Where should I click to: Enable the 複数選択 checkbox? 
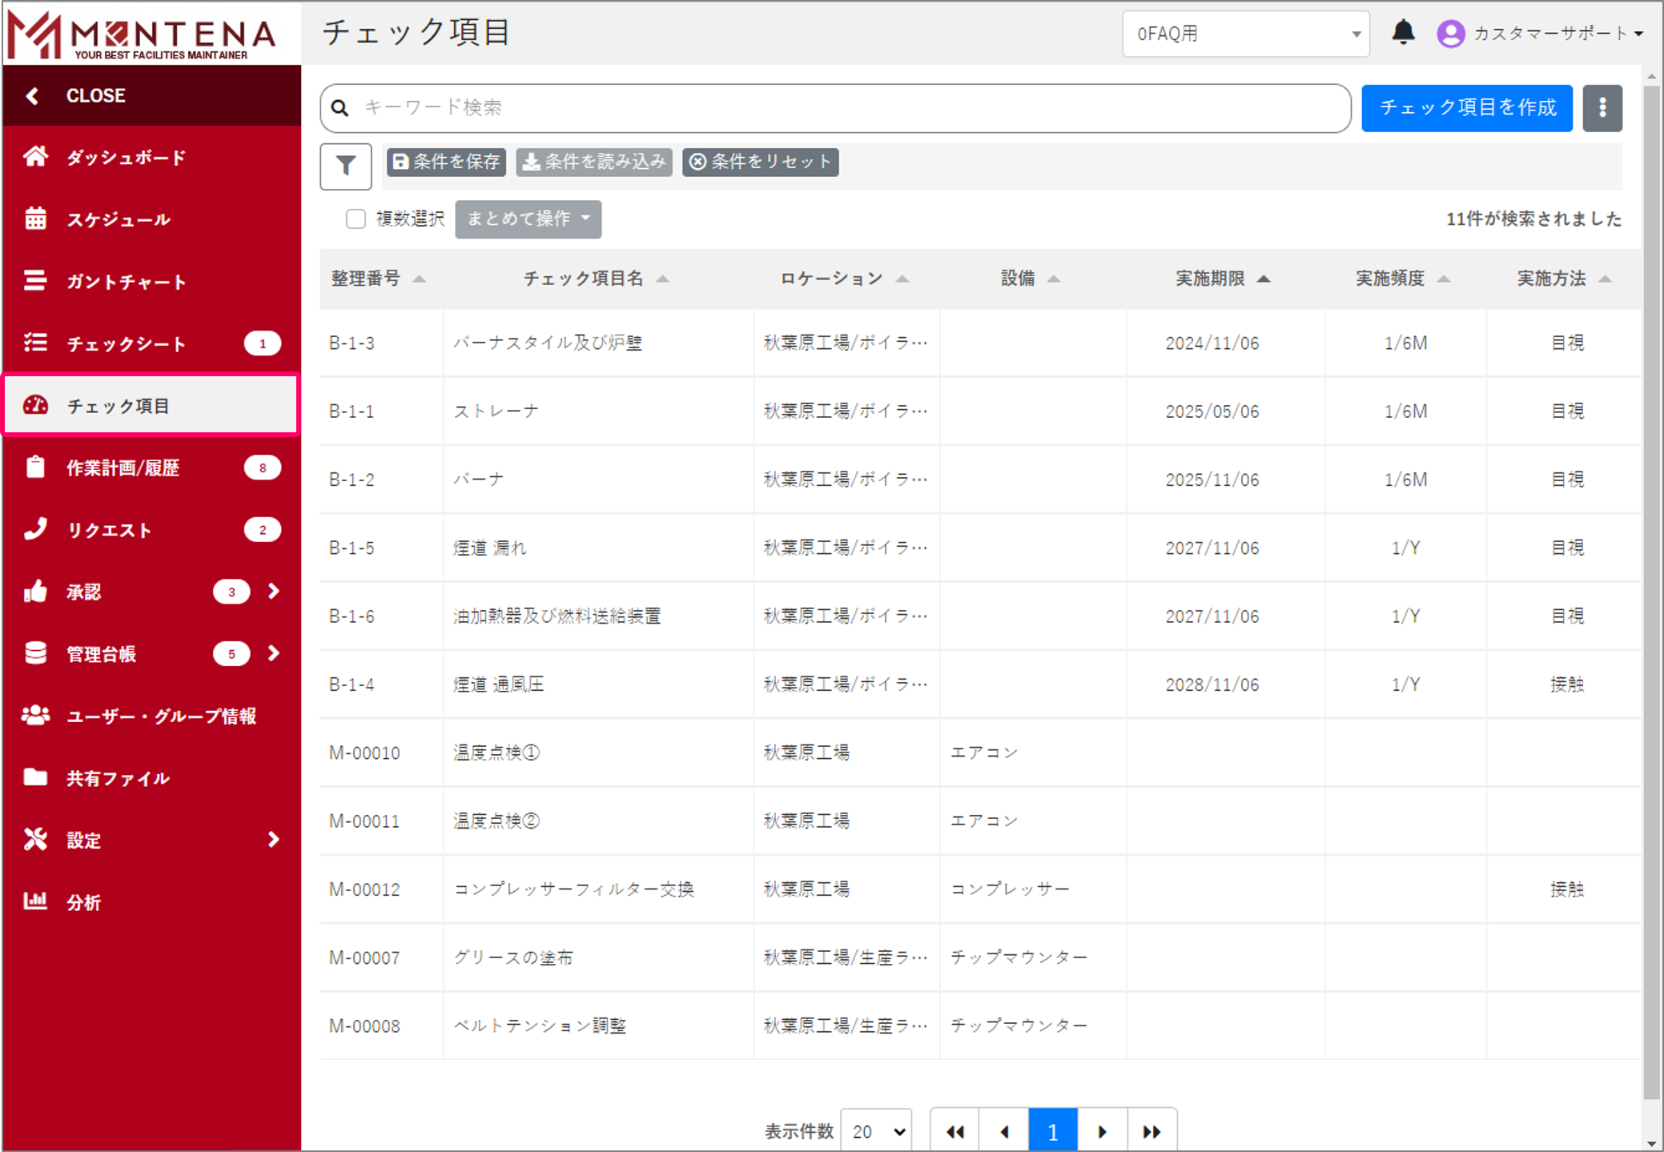pos(356,219)
